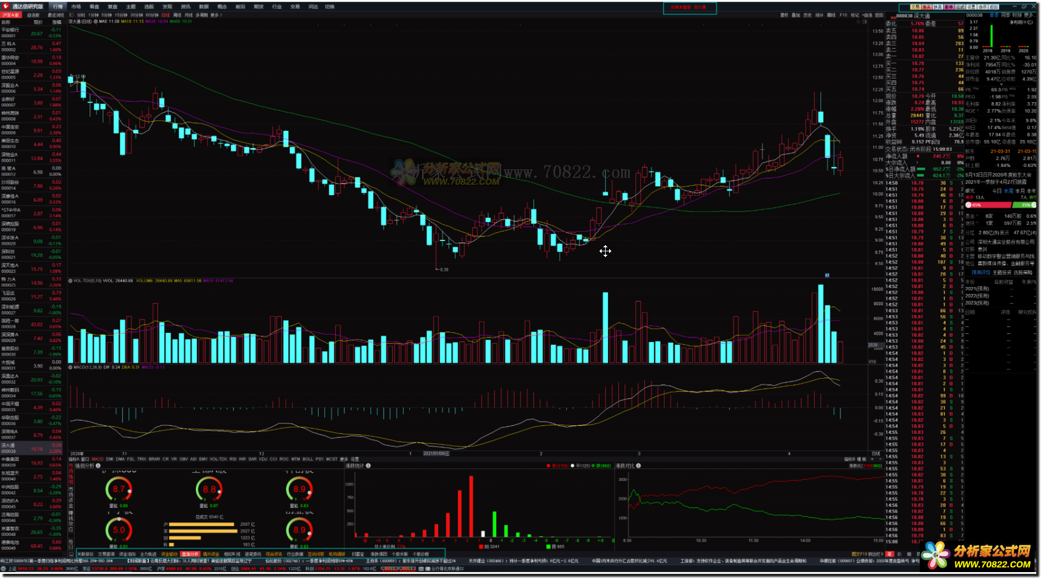Switch to the 沪深A股 list tab

(x=11, y=15)
